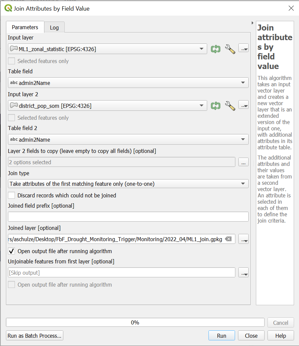Screen dimensions: 299x346
Task: Expand the Table field 2 dropdown
Action: [x=128, y=140]
